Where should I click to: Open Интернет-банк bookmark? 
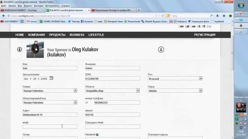coord(114,22)
